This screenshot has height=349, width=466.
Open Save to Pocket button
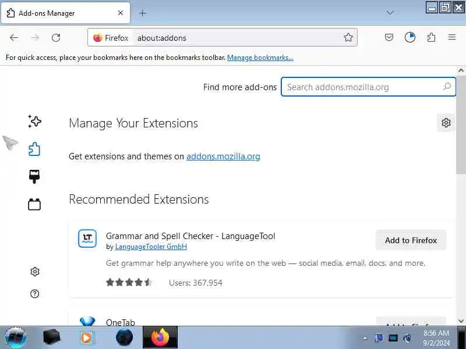click(389, 37)
